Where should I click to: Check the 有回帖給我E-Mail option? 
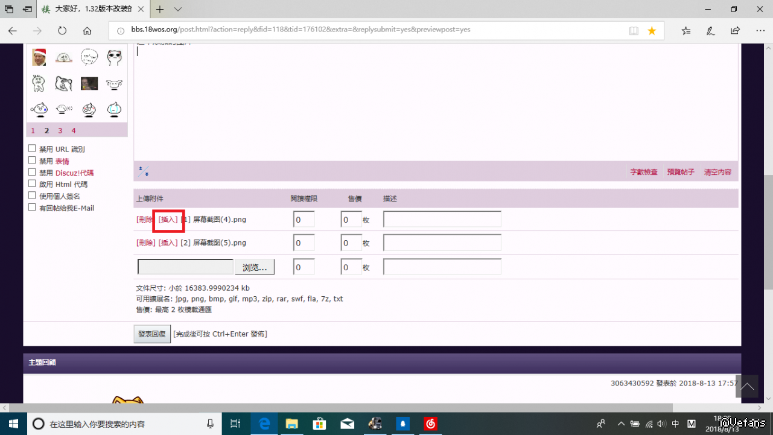32,208
